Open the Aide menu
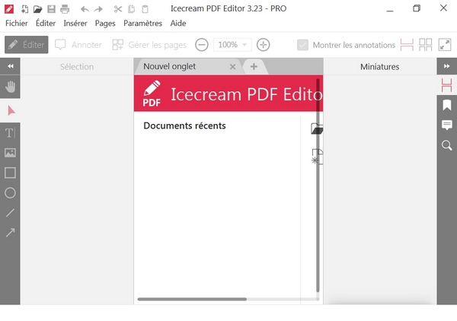 coord(178,24)
